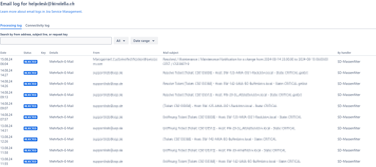Select Mehrfach-E-Mail in the 13.08.24 14:31 row
The height and width of the screenshot is (167, 376).
pyautogui.click(x=61, y=128)
